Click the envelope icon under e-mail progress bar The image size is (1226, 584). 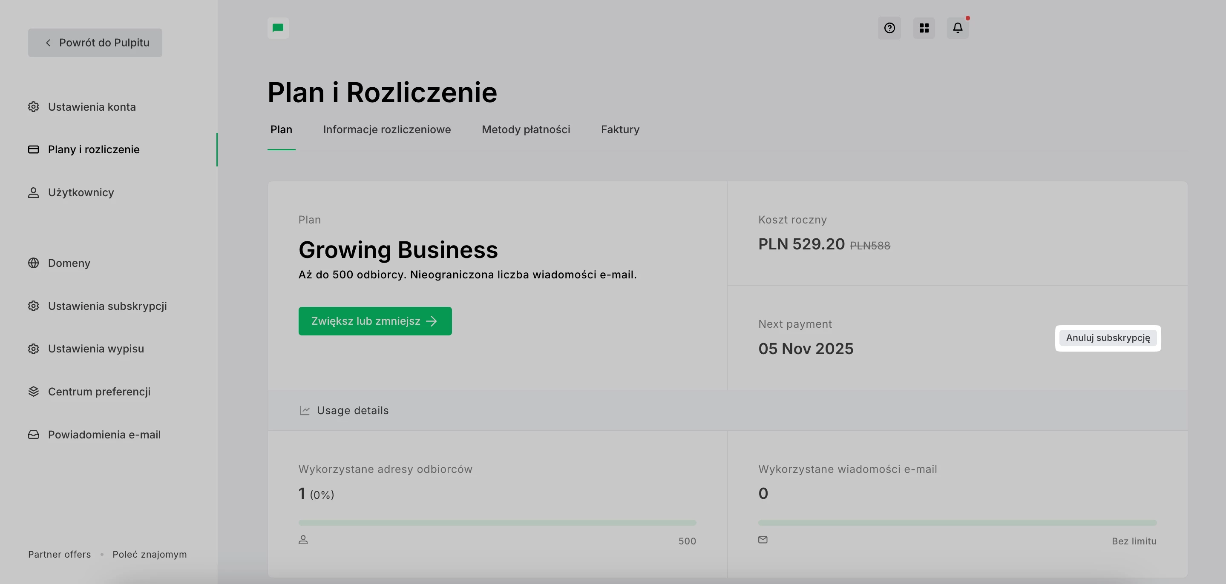(763, 540)
